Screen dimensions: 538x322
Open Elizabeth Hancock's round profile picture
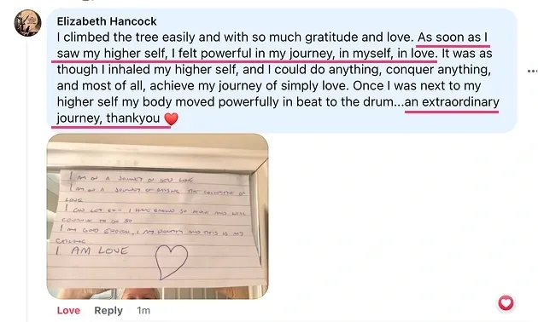click(x=28, y=23)
